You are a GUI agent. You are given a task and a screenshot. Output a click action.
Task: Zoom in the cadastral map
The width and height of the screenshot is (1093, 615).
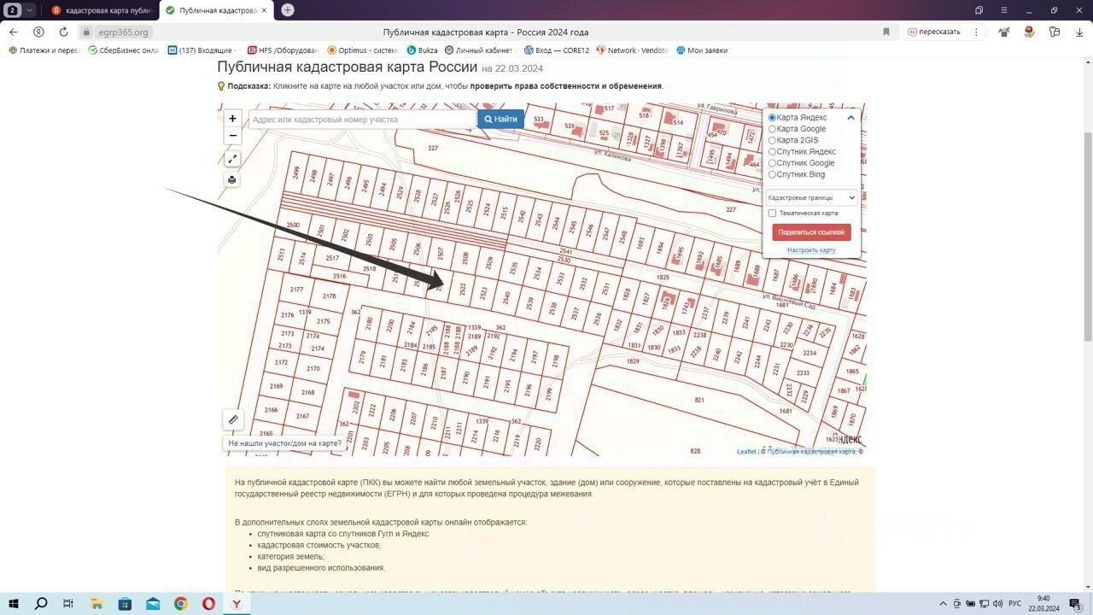(x=232, y=119)
